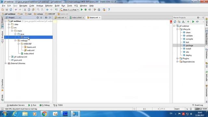Expand the Maven Plugins node
Image resolution: width=208 pixels, height=117 pixels.
(x=177, y=58)
